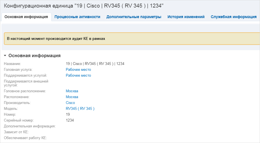Click the Номер value 19
The width and height of the screenshot is (260, 143).
pos(68,114)
